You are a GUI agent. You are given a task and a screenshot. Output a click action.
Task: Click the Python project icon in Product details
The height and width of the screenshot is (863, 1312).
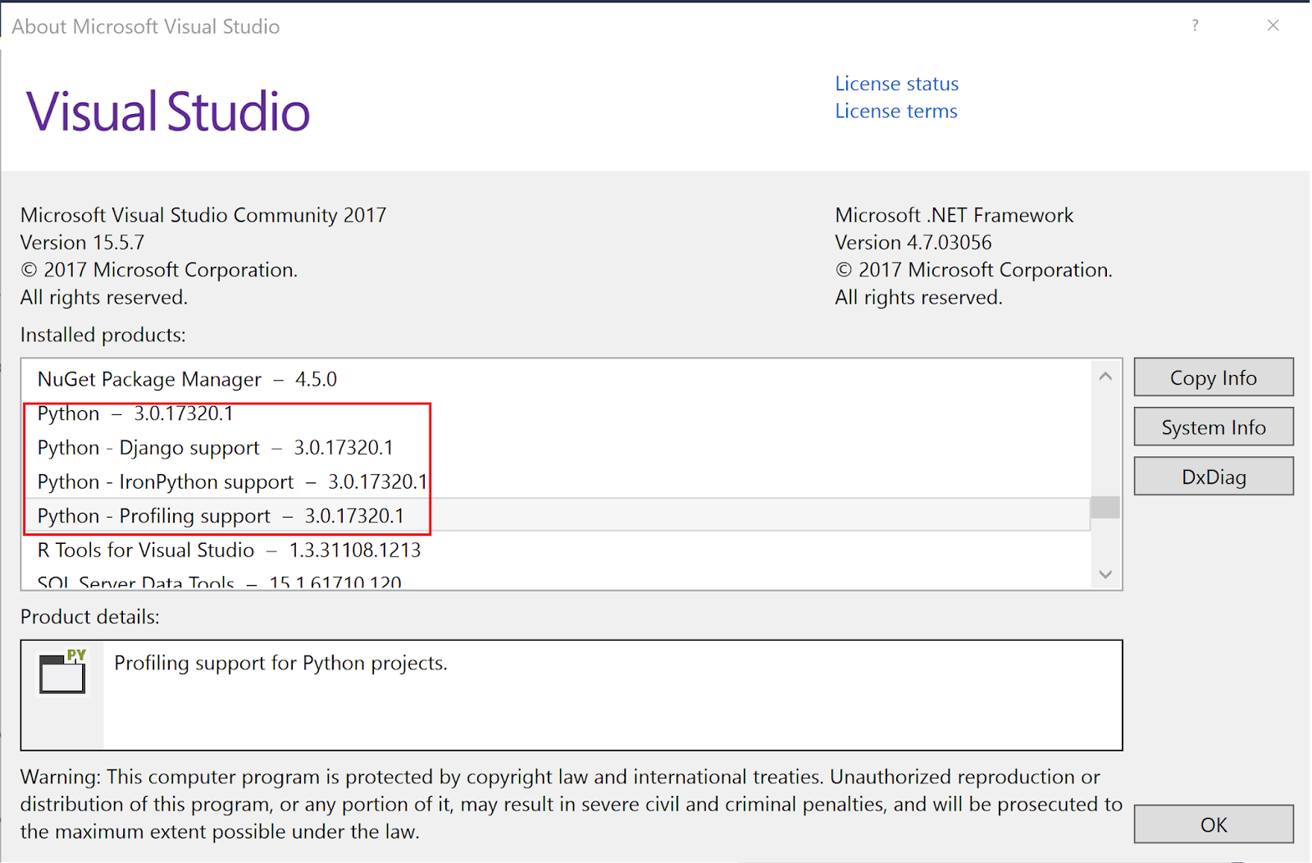coord(62,671)
